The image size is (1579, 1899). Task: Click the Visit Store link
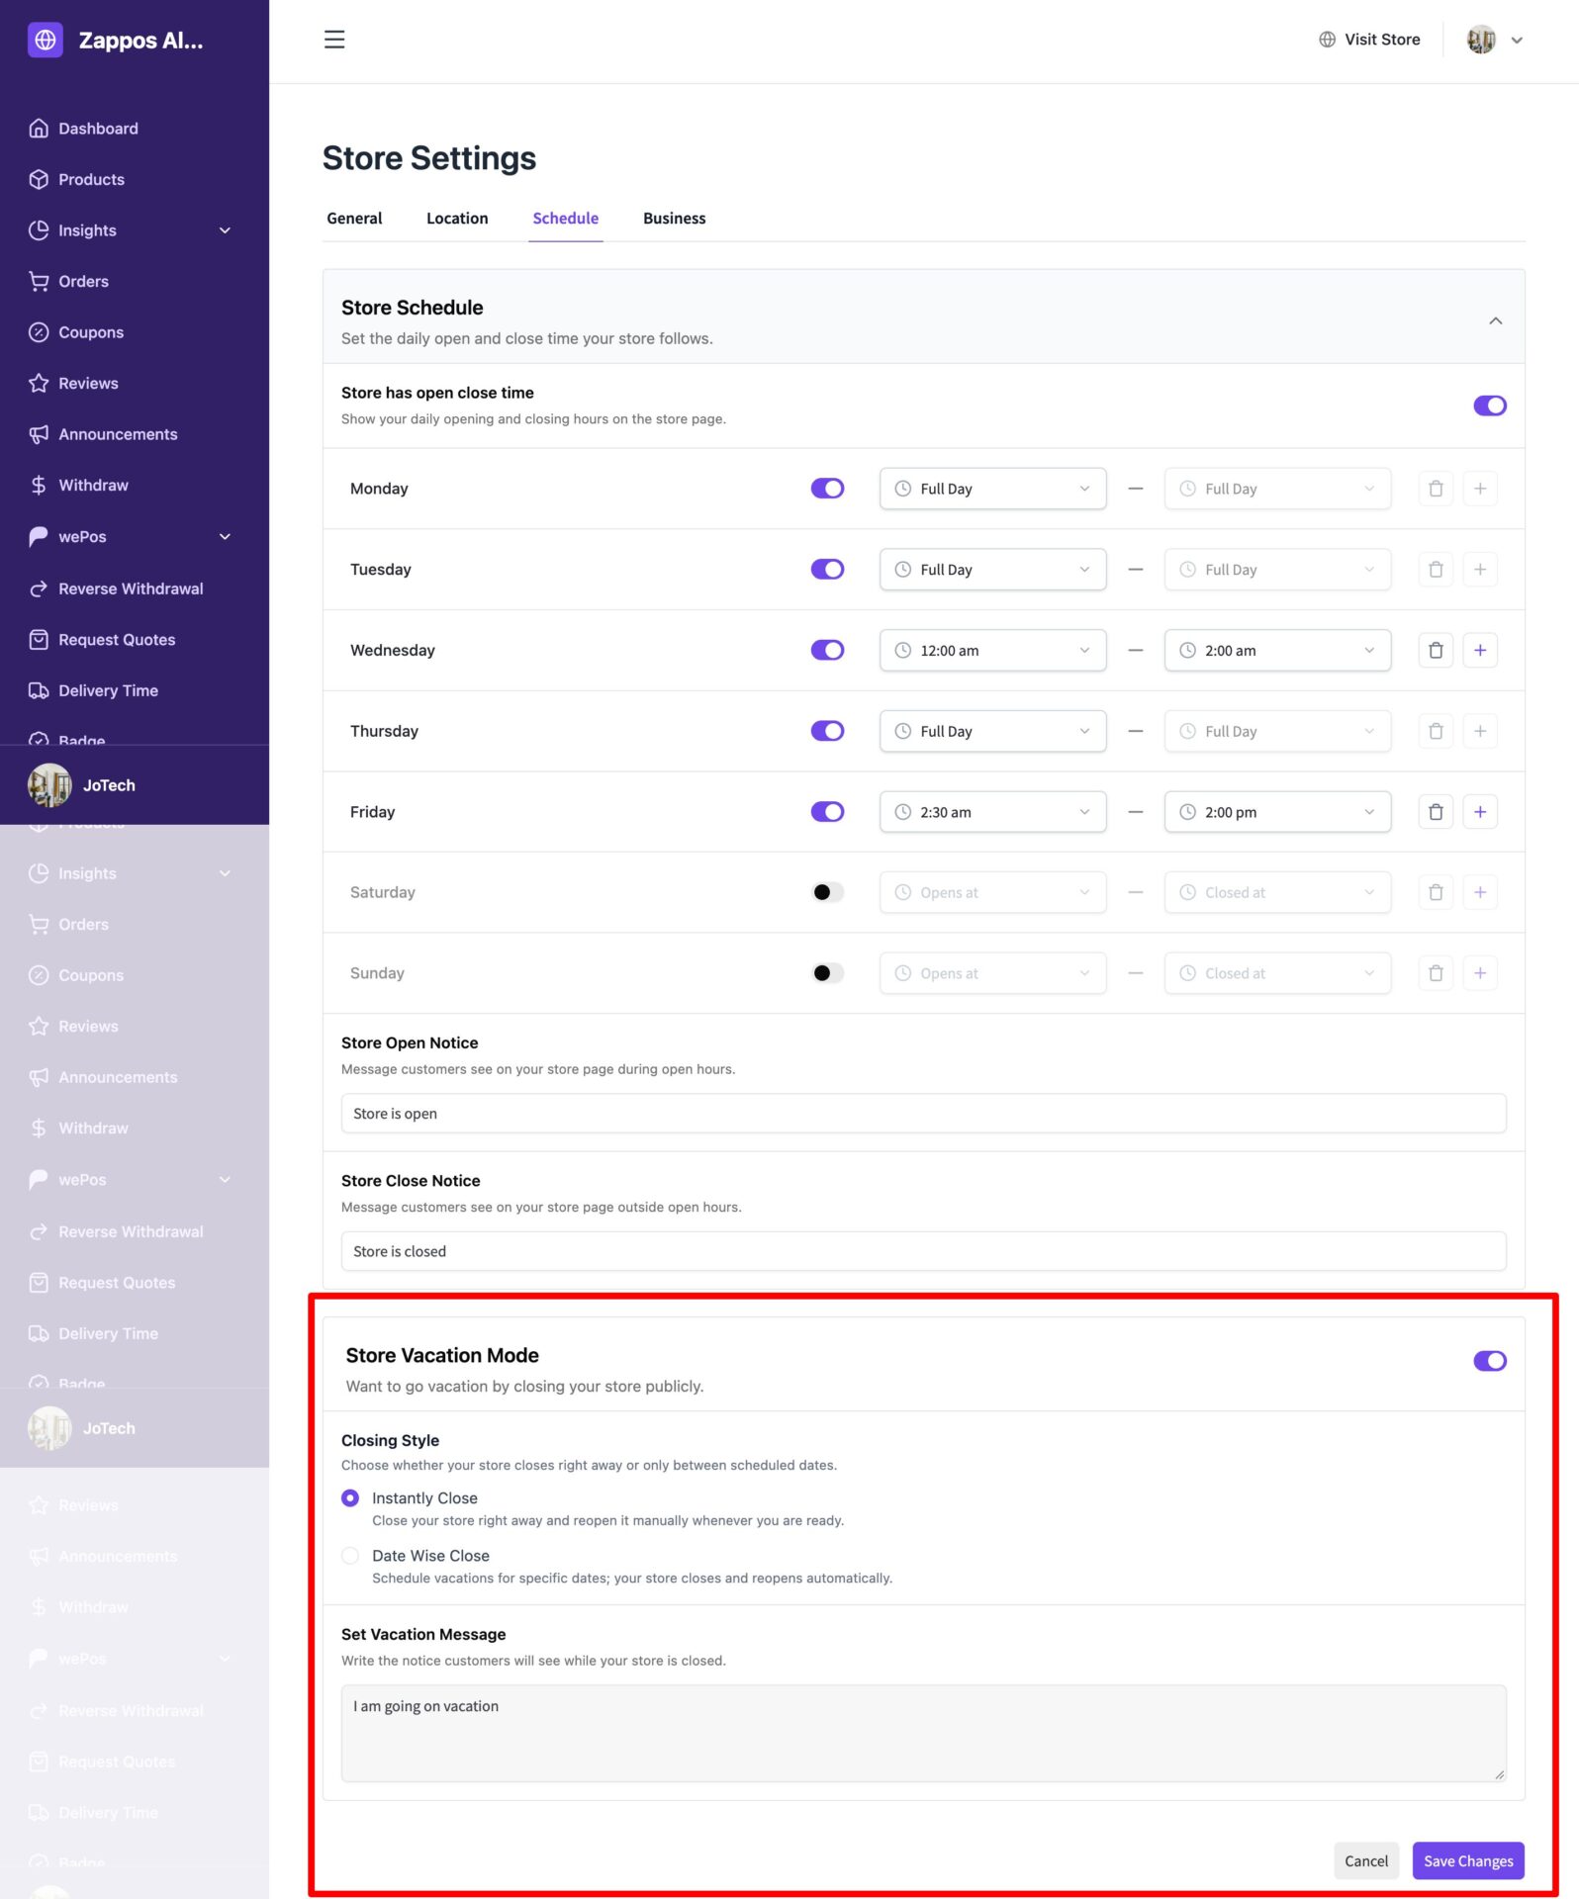pos(1369,40)
